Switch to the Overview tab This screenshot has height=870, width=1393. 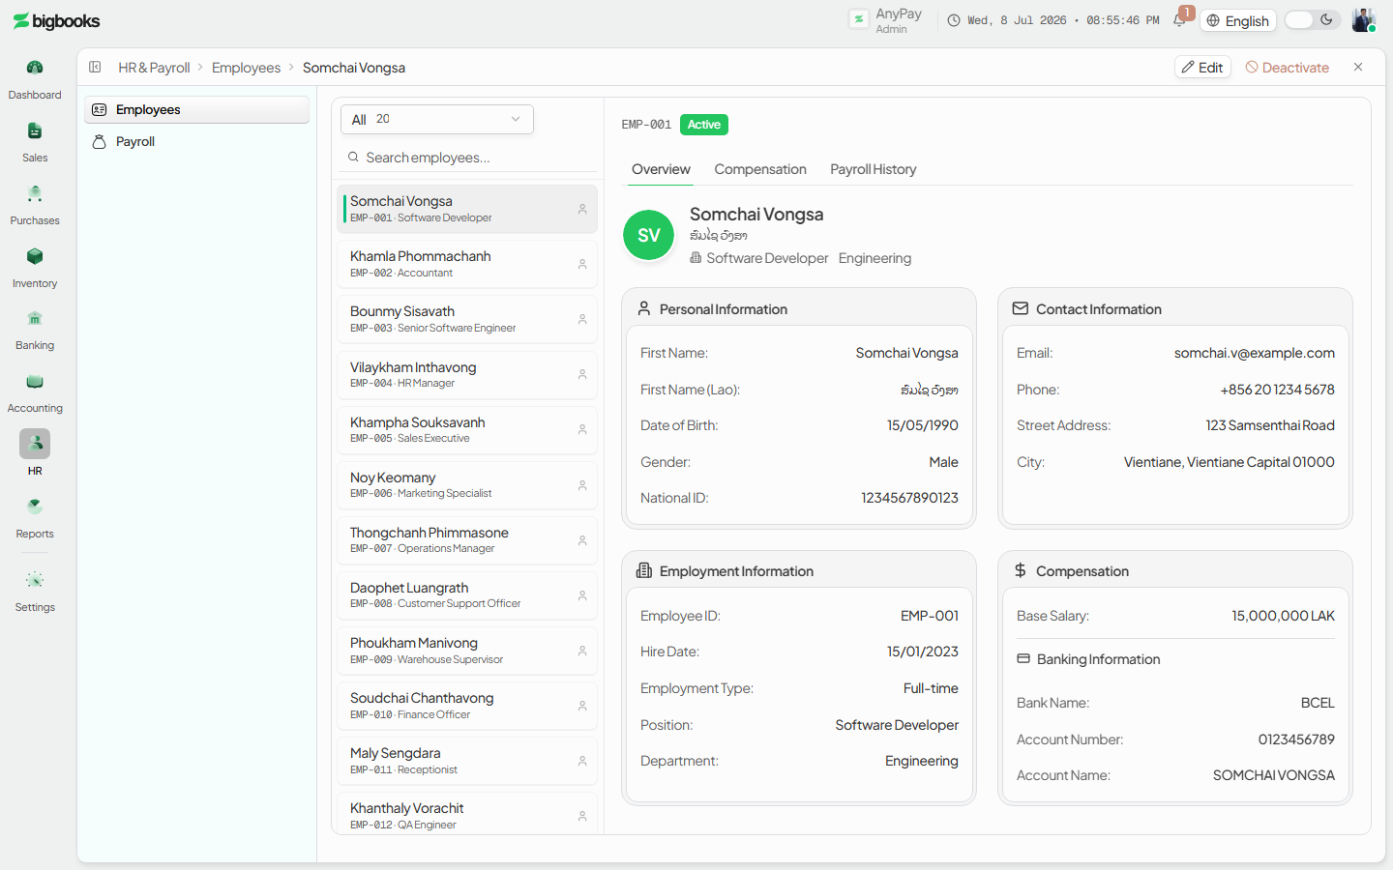click(661, 169)
